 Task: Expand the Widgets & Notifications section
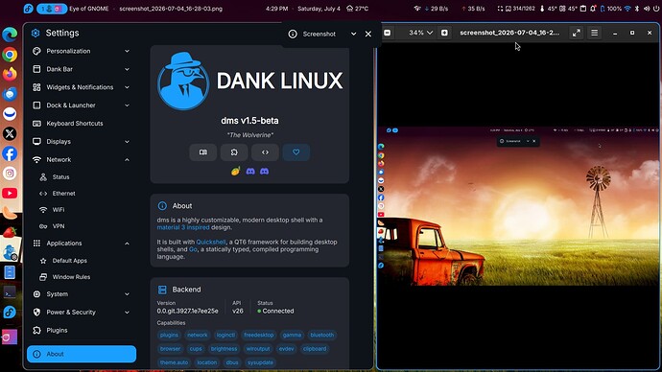[x=81, y=87]
